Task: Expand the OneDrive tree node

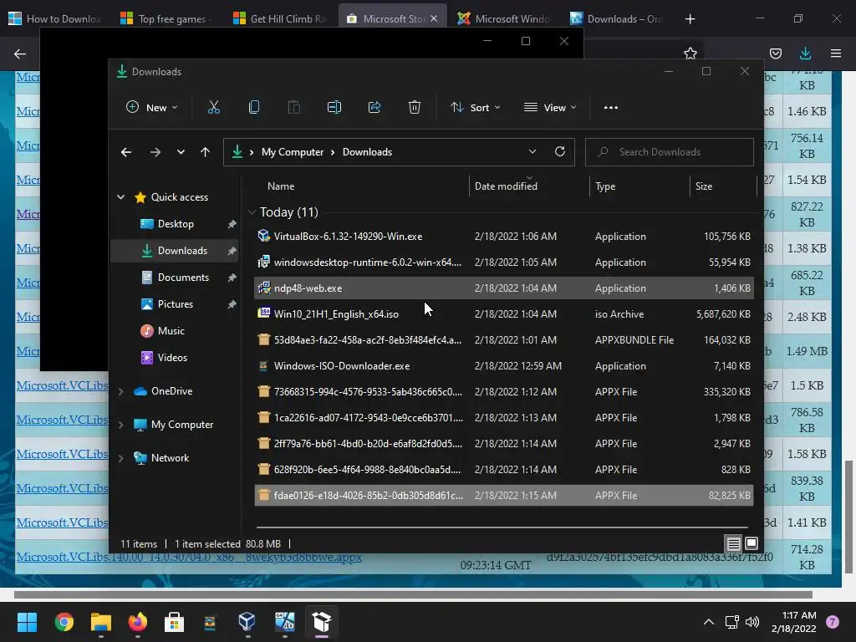Action: pyautogui.click(x=120, y=391)
